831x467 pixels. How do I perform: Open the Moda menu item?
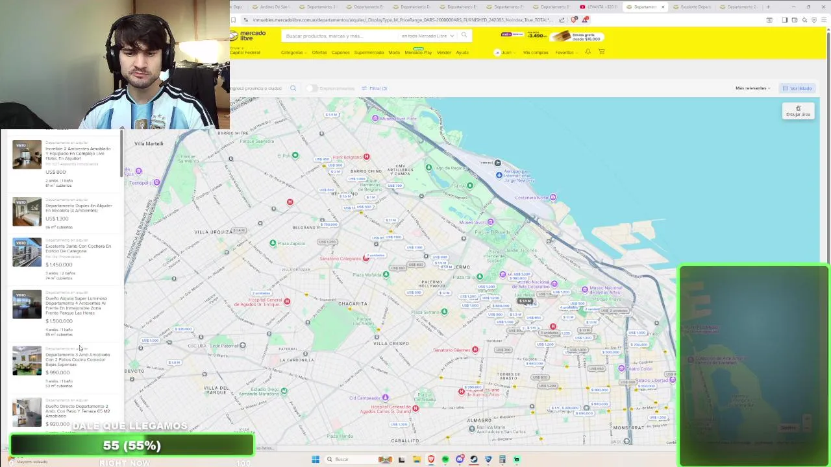tap(394, 53)
